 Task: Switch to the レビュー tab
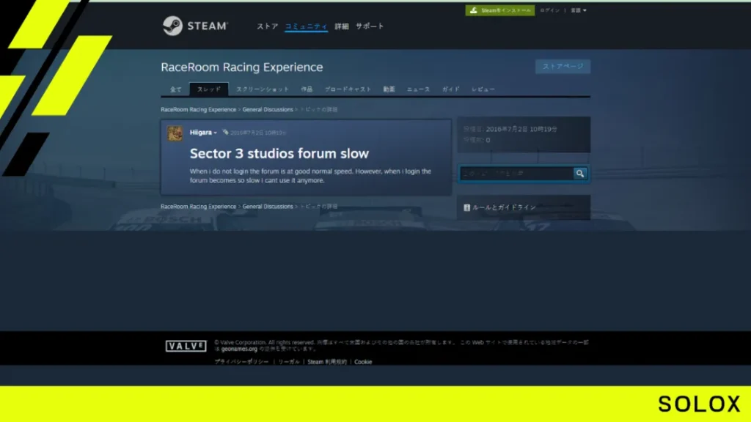(483, 89)
